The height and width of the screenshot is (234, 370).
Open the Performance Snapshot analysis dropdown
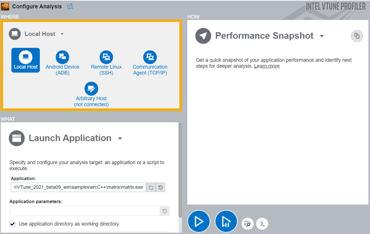[322, 36]
